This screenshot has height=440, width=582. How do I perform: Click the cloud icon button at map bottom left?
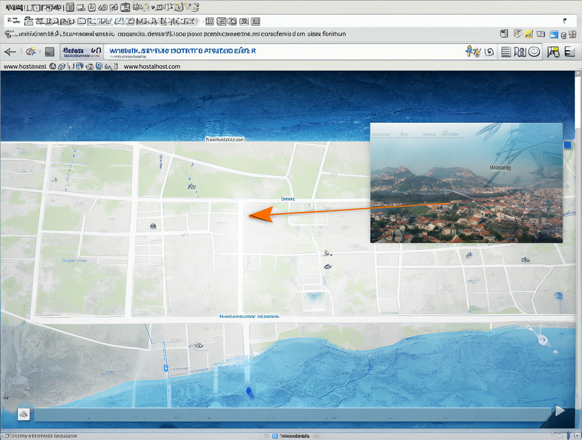click(24, 414)
